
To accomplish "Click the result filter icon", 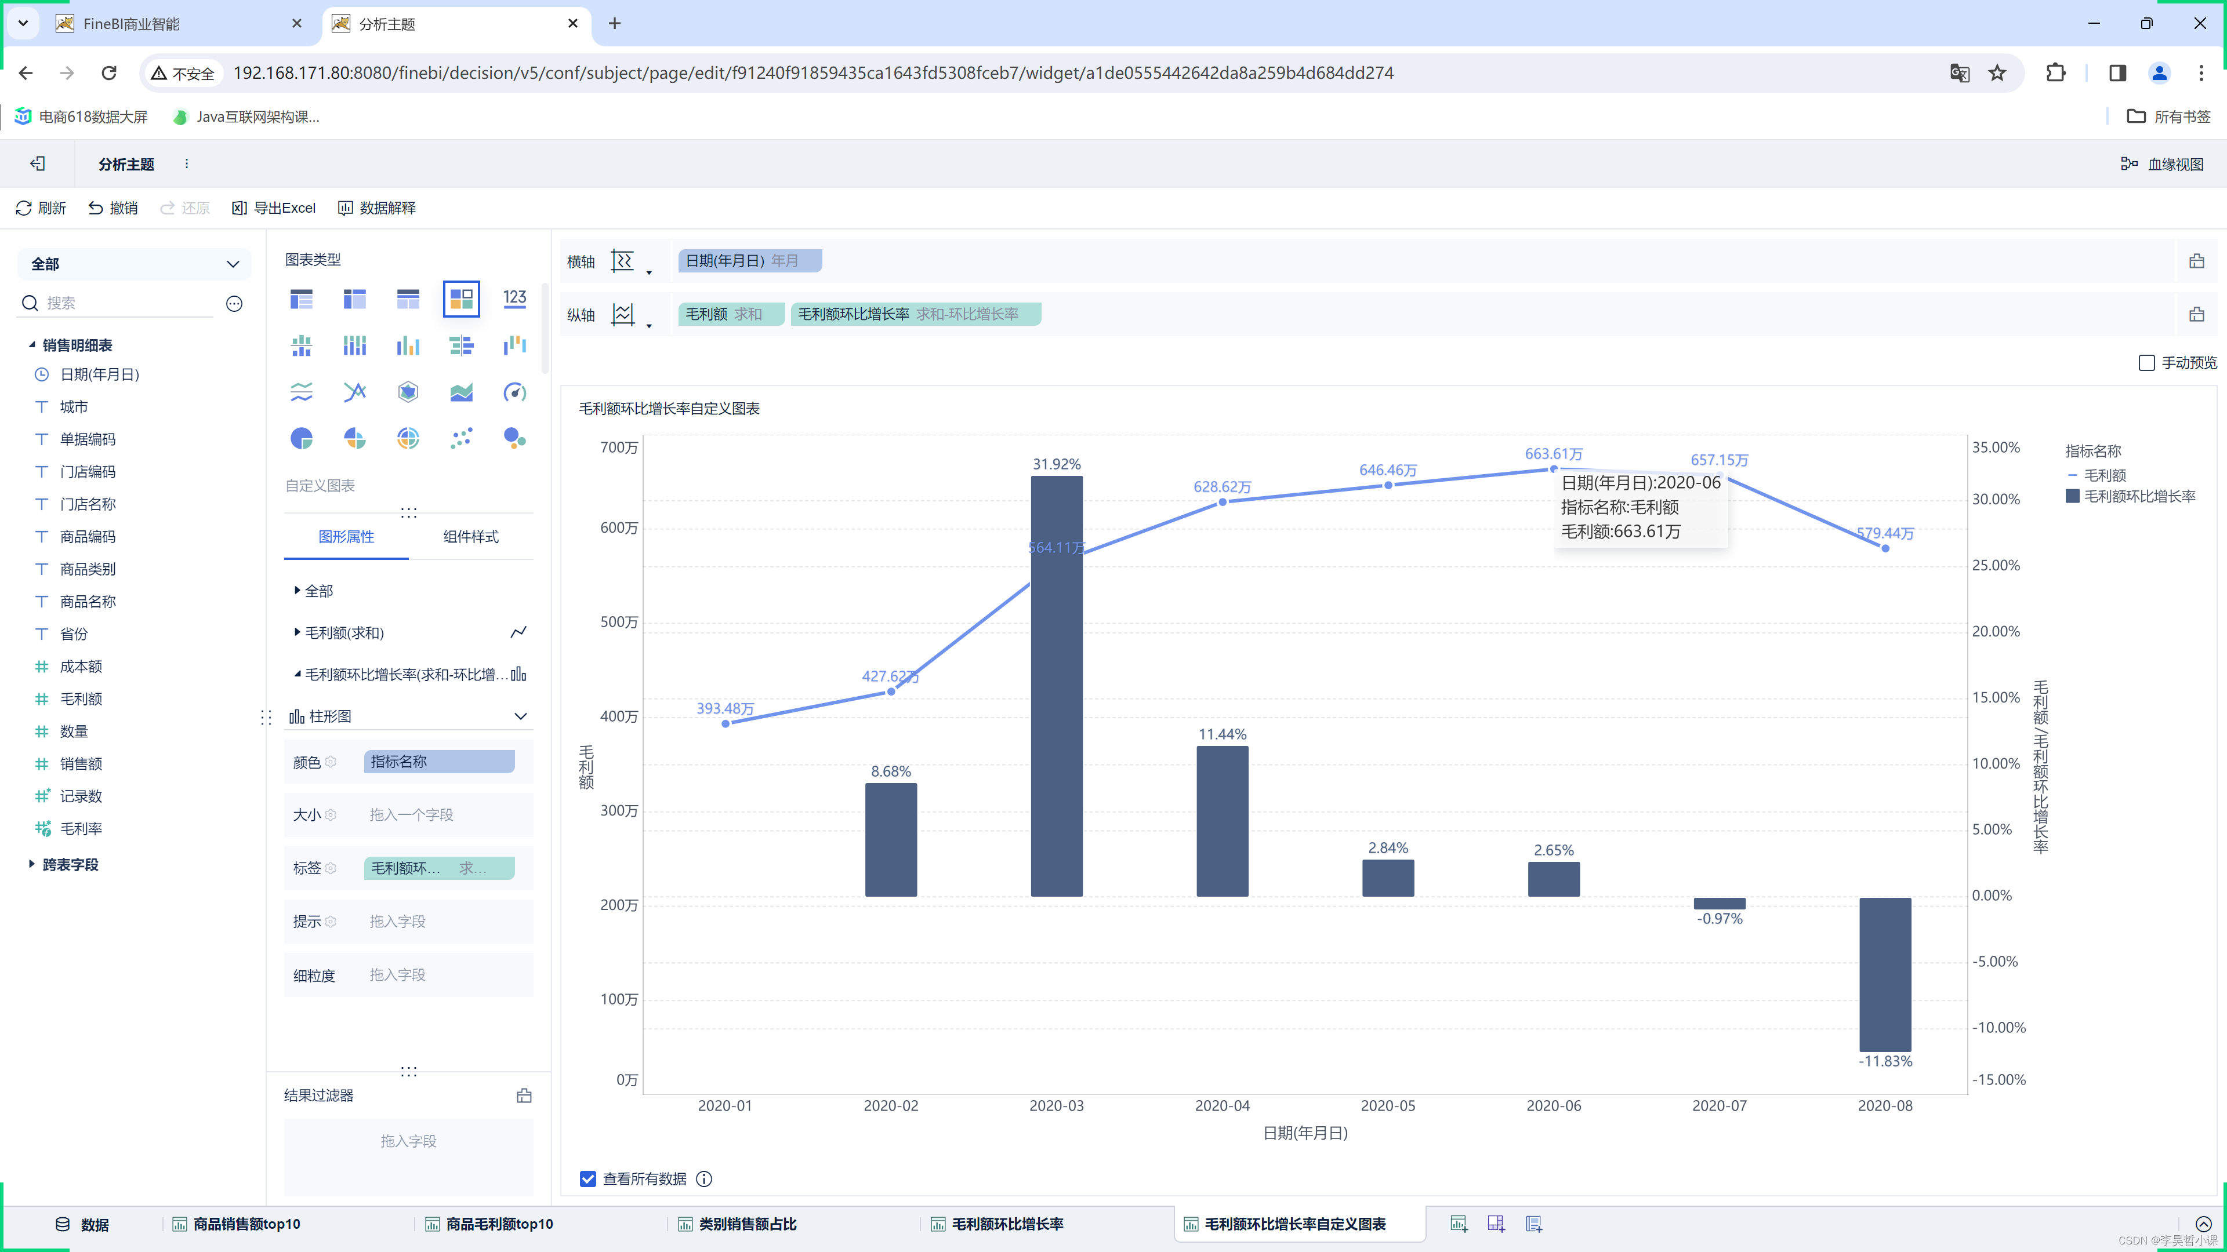I will (x=524, y=1095).
